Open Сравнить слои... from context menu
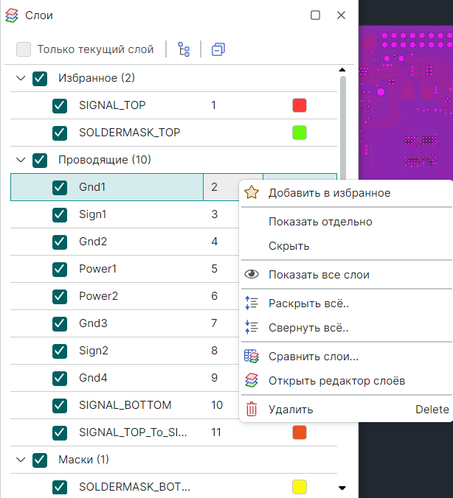Screen dimensions: 453x498 point(346,357)
